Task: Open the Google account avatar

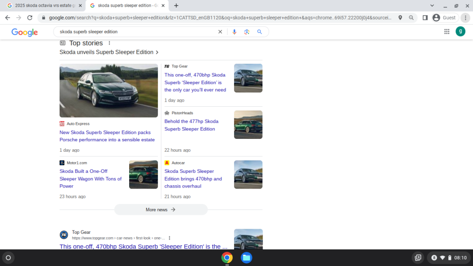Action: 460,31
